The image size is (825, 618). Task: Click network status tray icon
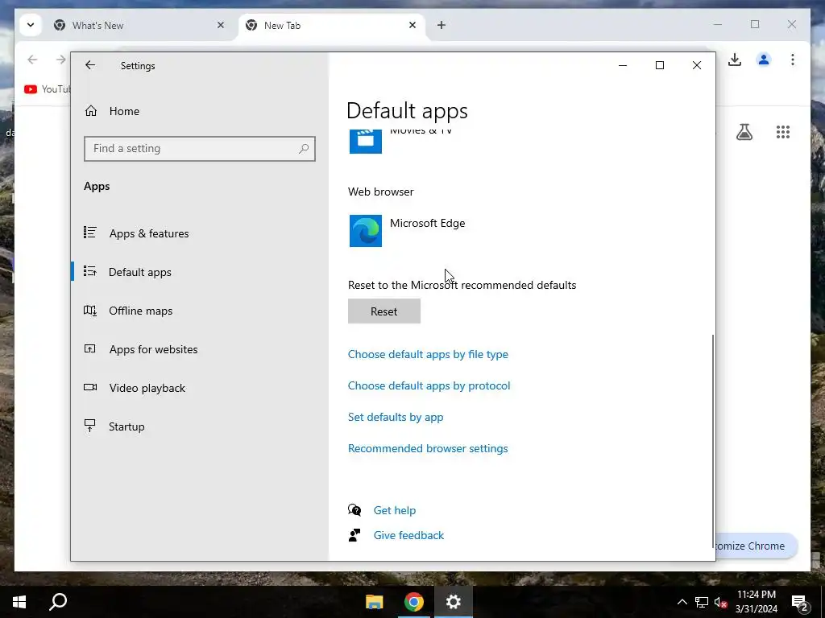pyautogui.click(x=702, y=602)
